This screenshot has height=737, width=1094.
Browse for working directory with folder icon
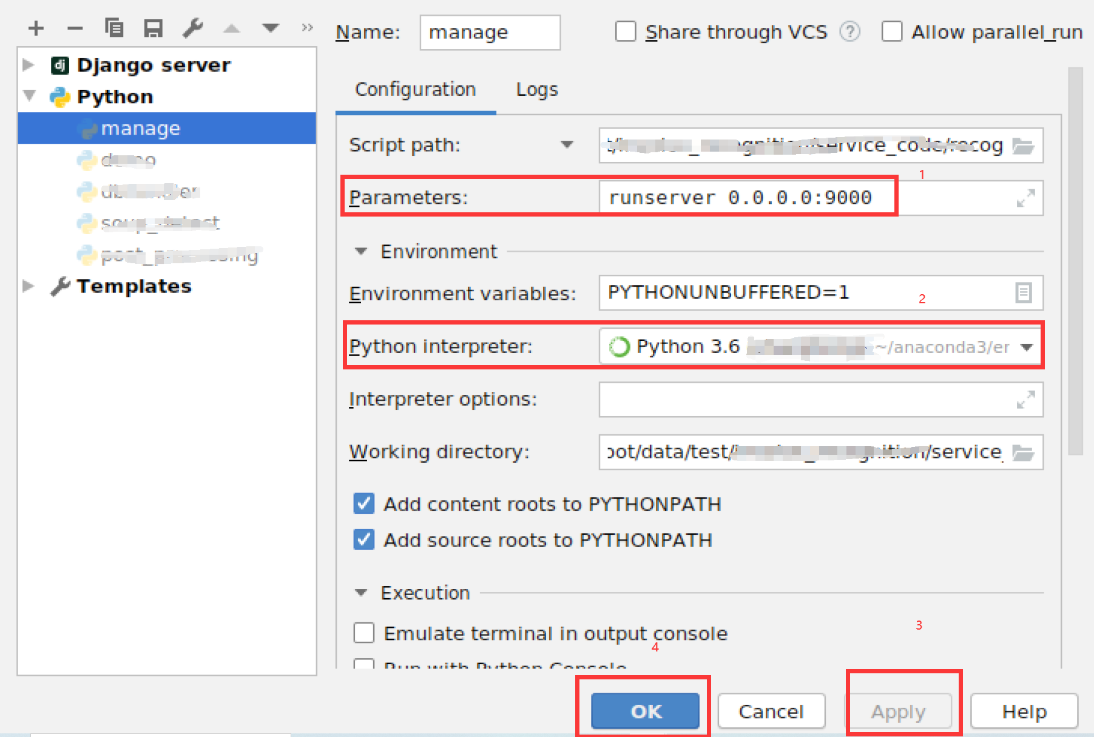pyautogui.click(x=1023, y=453)
